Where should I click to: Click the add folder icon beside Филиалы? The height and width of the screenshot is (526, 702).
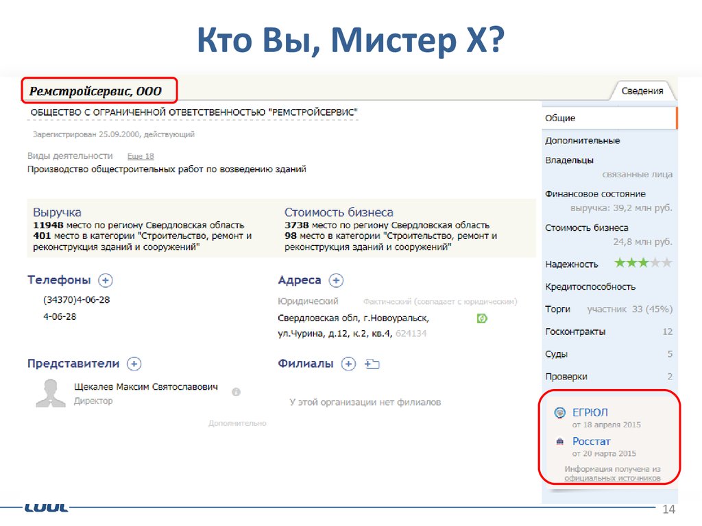372,364
